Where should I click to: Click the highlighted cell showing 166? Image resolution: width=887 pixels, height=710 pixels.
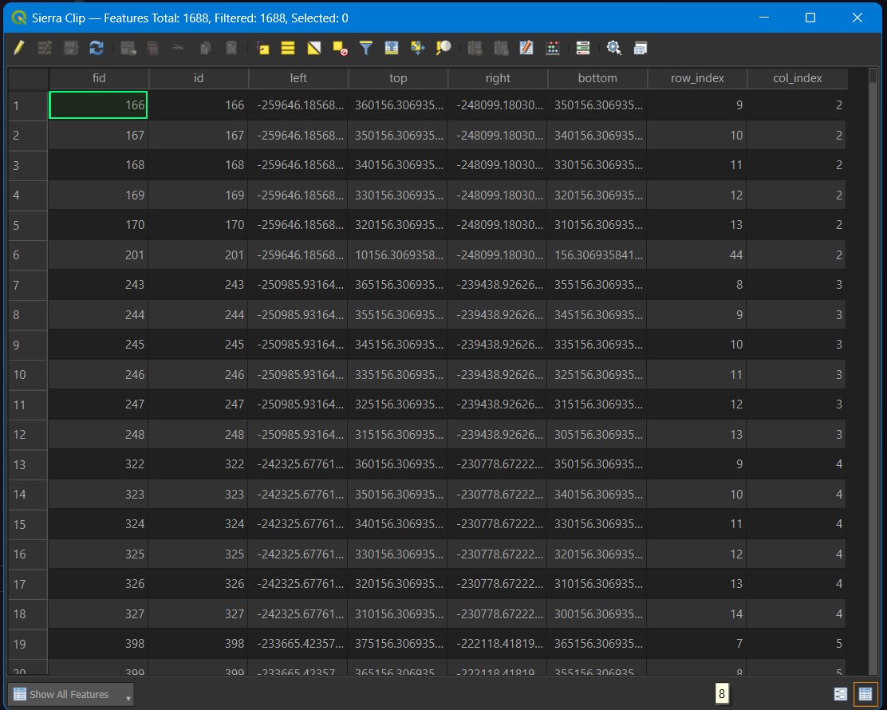(x=97, y=105)
